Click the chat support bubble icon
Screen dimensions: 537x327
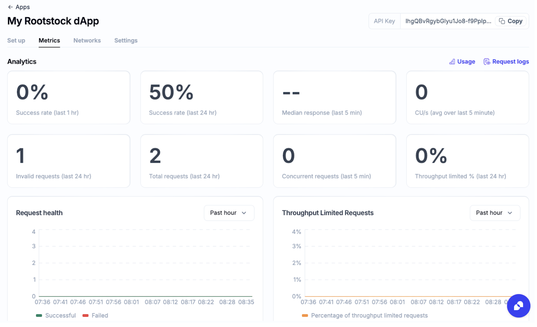coord(518,306)
